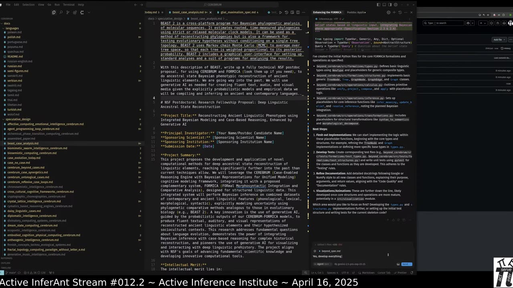Run the file with editor play icon
513x288 pixels.
[280, 12]
